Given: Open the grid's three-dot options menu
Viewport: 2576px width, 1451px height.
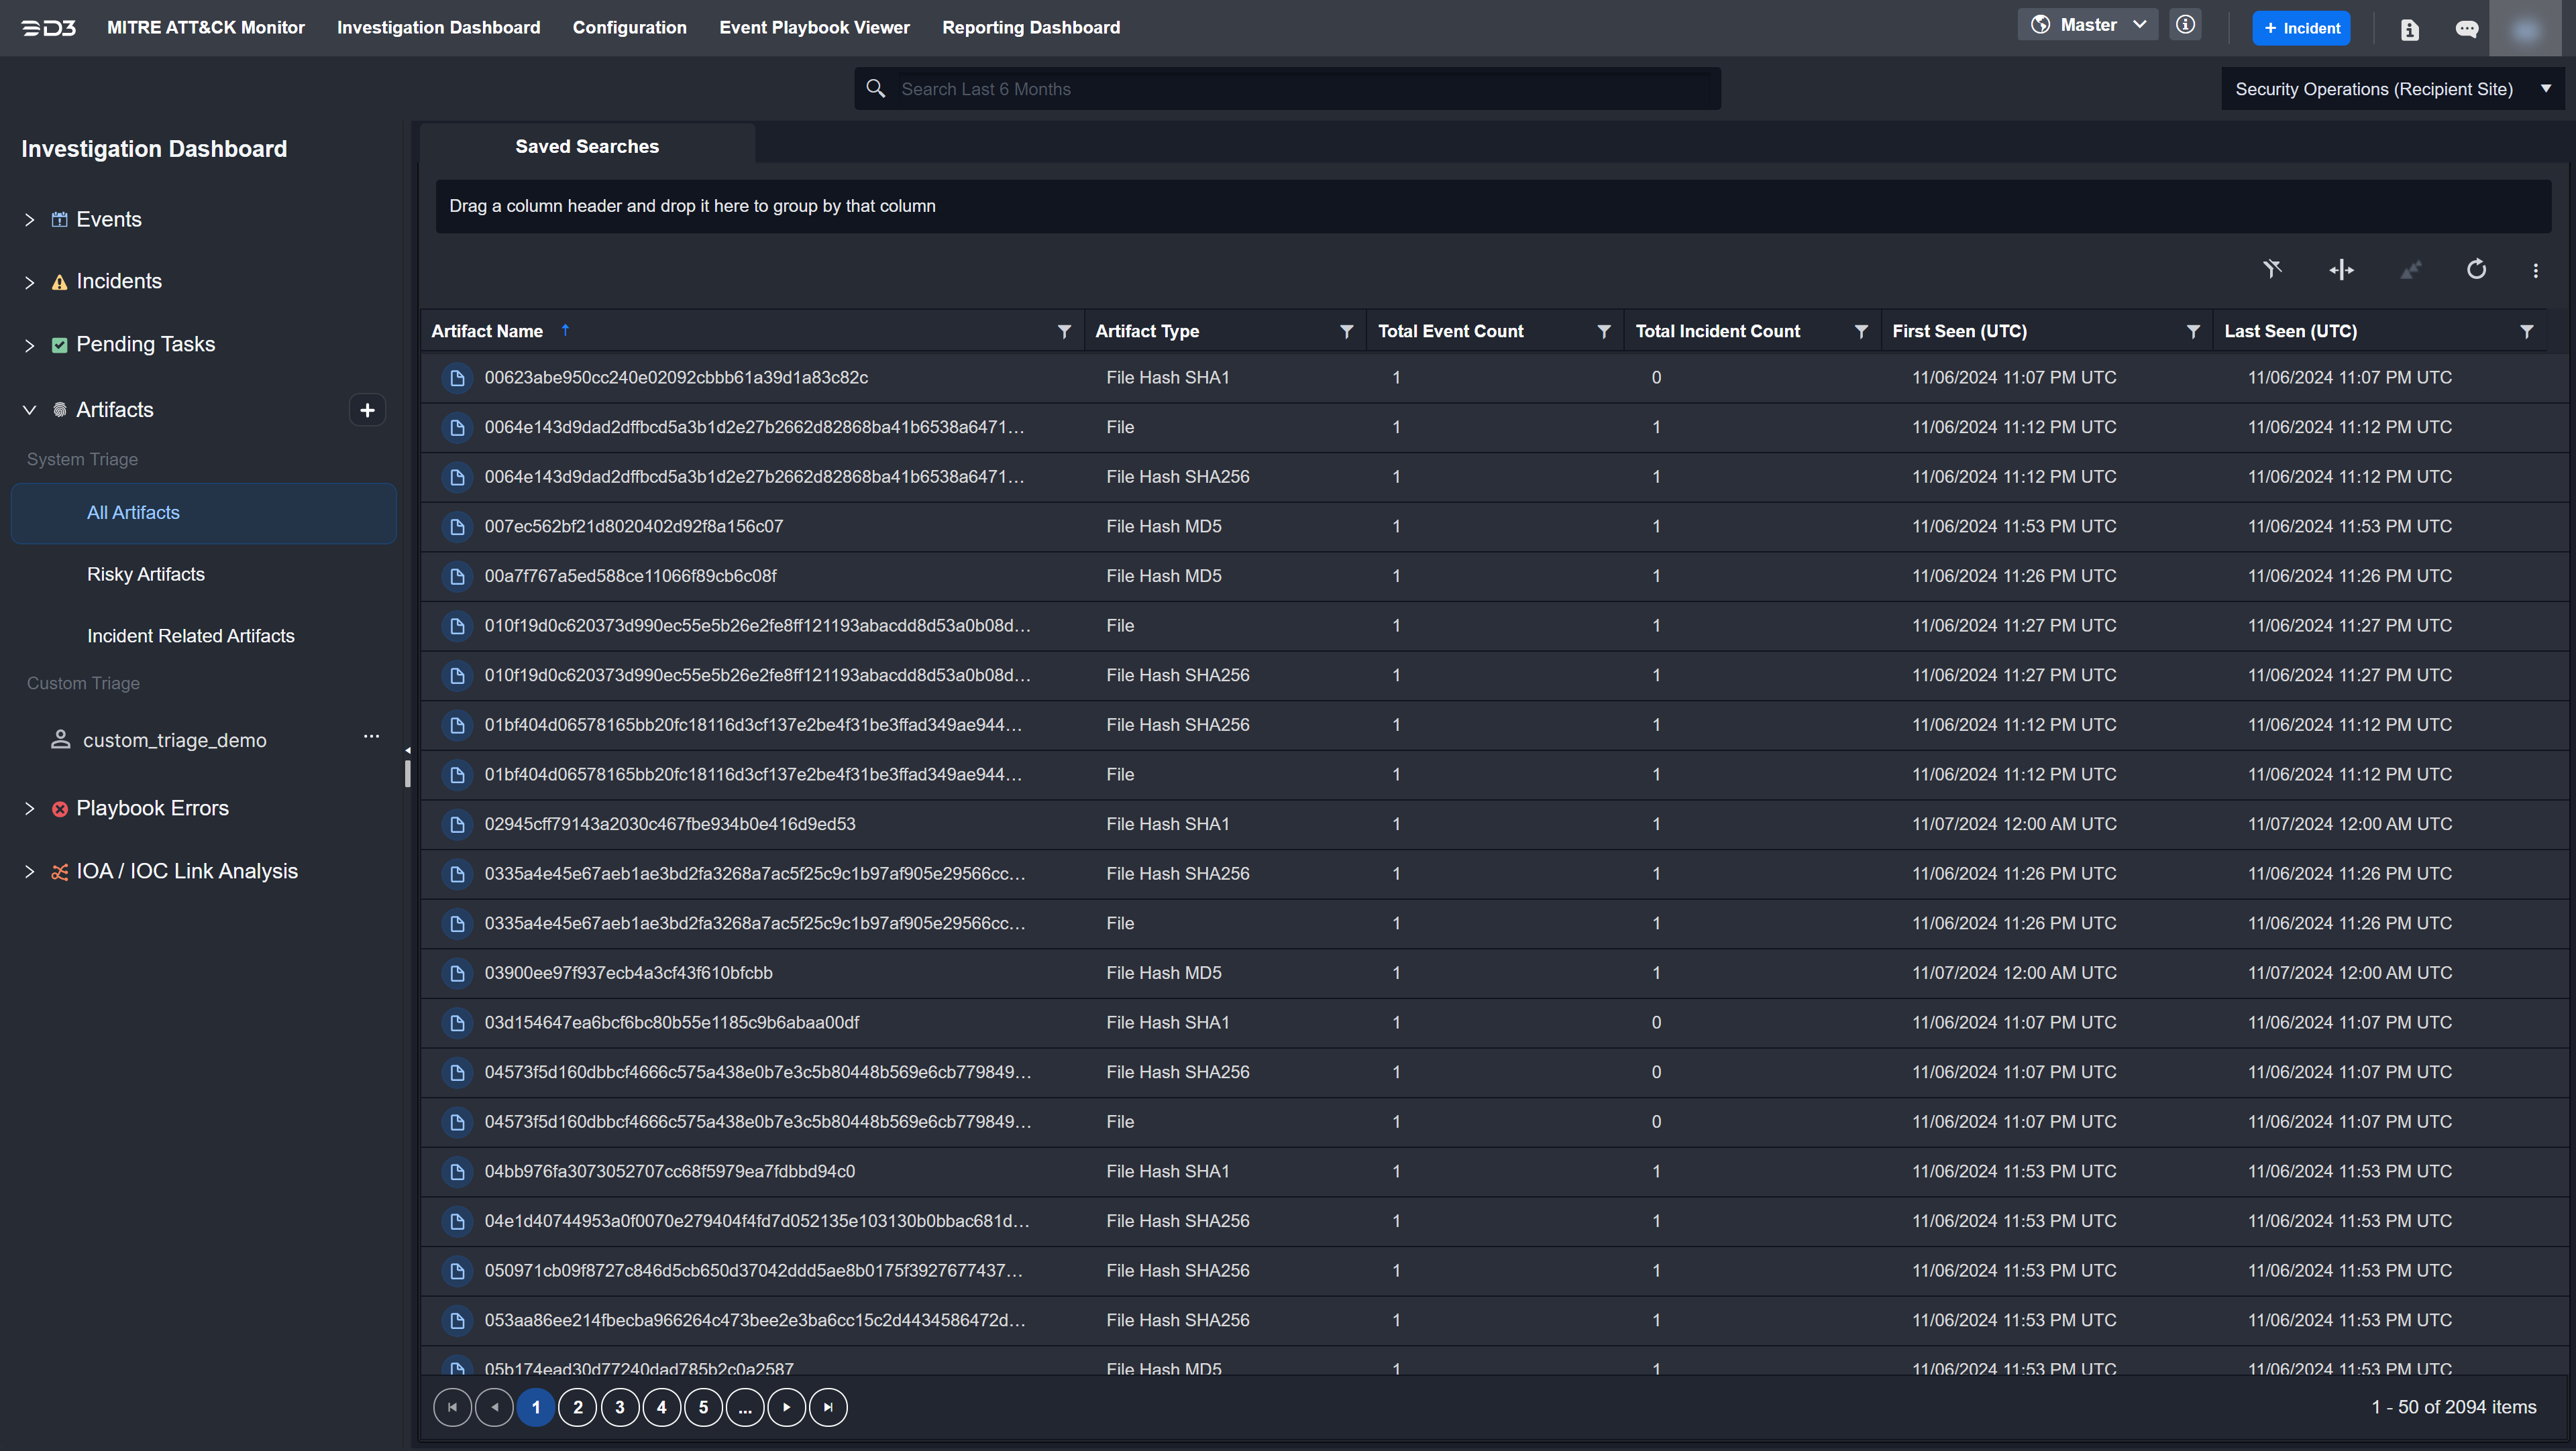Looking at the screenshot, I should point(2535,270).
